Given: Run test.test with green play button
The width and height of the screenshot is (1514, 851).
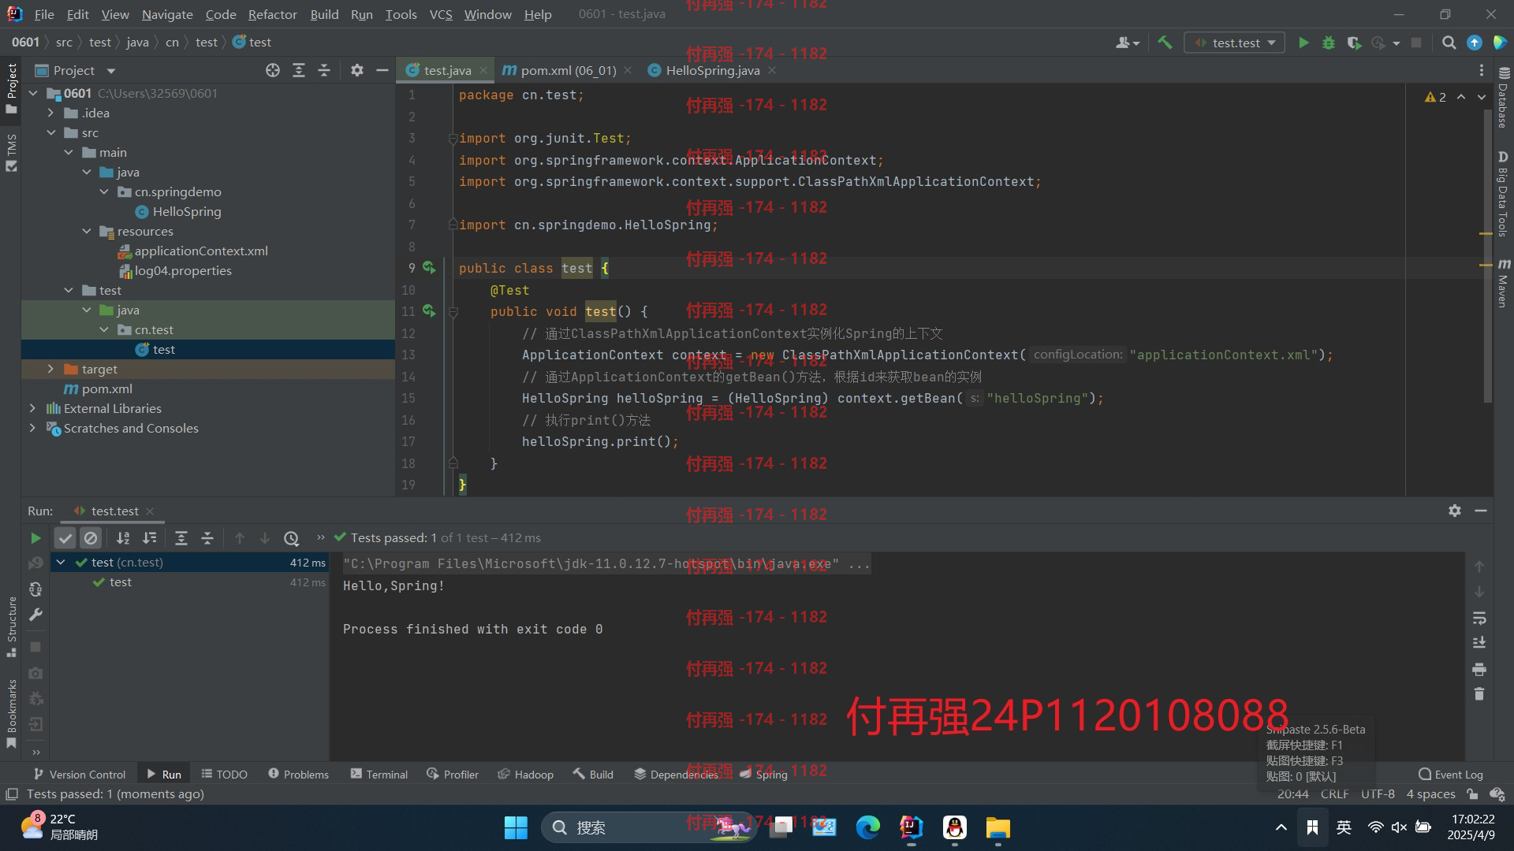Looking at the screenshot, I should click(x=1303, y=43).
